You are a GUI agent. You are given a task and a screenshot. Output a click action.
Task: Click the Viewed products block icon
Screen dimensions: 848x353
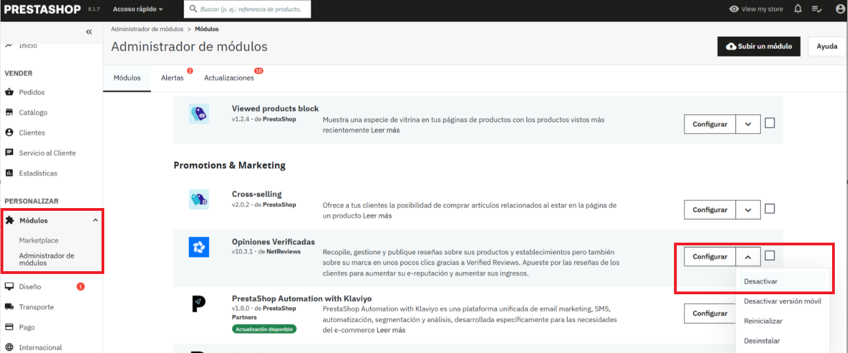coord(198,114)
